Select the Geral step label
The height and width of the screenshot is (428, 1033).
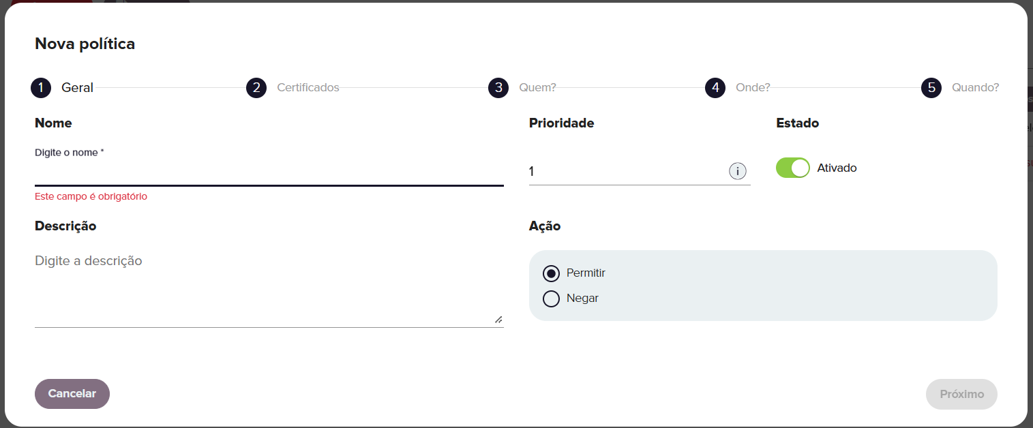(x=78, y=88)
